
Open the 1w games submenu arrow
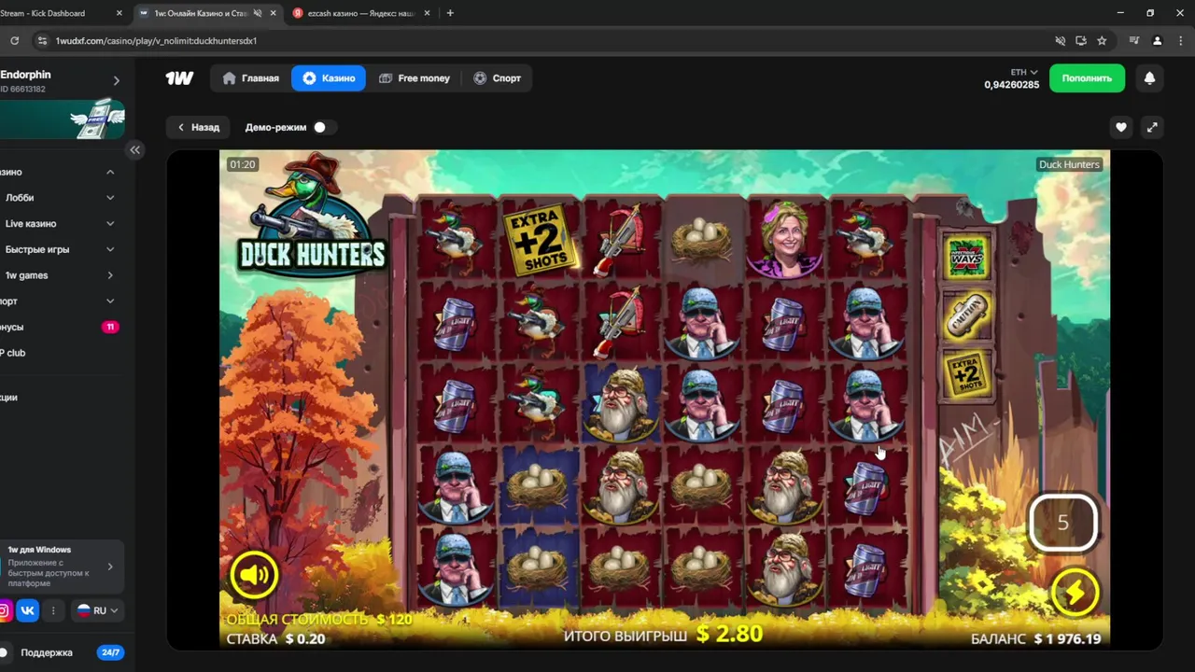(x=110, y=275)
